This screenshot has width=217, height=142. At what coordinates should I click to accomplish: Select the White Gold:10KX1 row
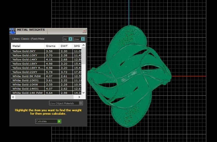(46, 80)
